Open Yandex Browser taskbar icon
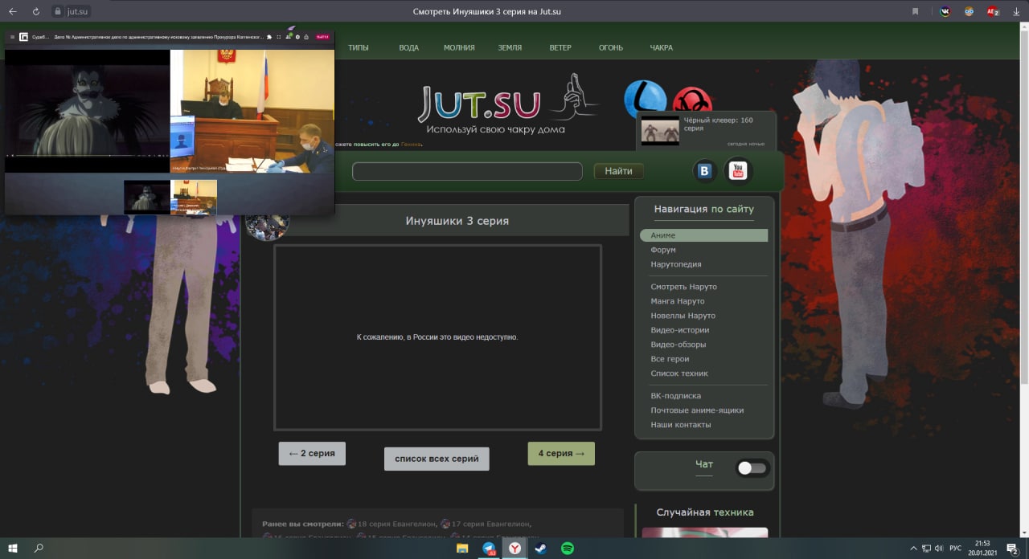The height and width of the screenshot is (559, 1029). 514,548
